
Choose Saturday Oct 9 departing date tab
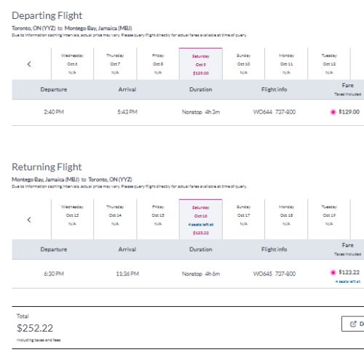click(x=201, y=64)
